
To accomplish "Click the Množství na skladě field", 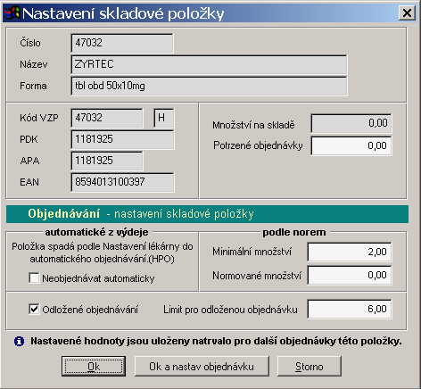I will pyautogui.click(x=351, y=123).
